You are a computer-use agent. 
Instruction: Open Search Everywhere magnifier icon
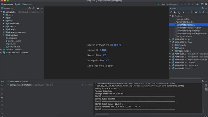tap(206, 4)
